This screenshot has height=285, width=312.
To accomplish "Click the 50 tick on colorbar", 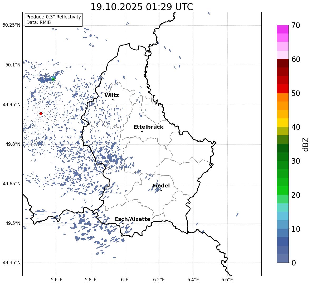I will (295, 93).
